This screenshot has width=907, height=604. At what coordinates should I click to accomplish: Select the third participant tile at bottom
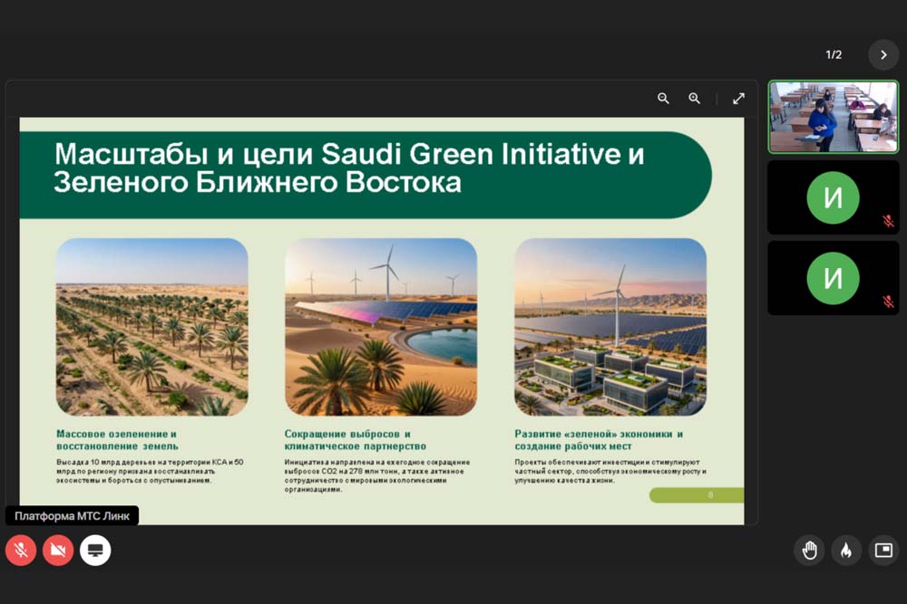click(833, 278)
